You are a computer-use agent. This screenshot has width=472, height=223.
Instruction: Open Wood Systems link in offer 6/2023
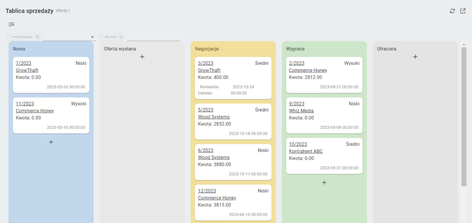pyautogui.click(x=214, y=158)
